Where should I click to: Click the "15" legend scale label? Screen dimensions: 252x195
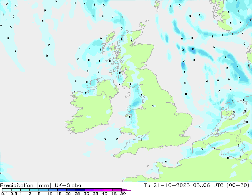tap(59, 193)
